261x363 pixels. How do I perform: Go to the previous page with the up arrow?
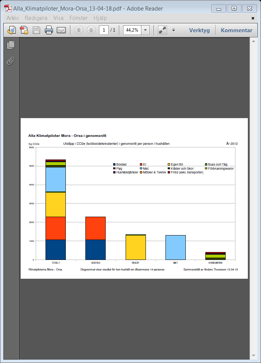[79, 30]
